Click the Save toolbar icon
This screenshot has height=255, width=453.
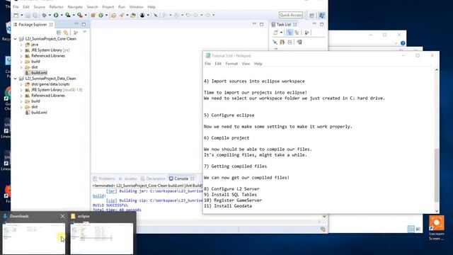[x=28, y=15]
